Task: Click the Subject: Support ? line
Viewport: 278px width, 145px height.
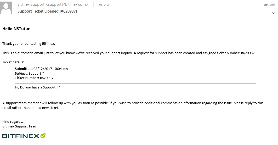Action: [29, 73]
